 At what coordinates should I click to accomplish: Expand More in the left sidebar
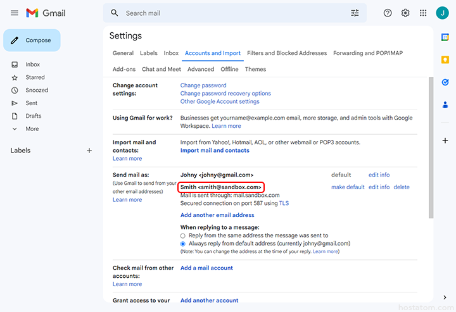32,128
